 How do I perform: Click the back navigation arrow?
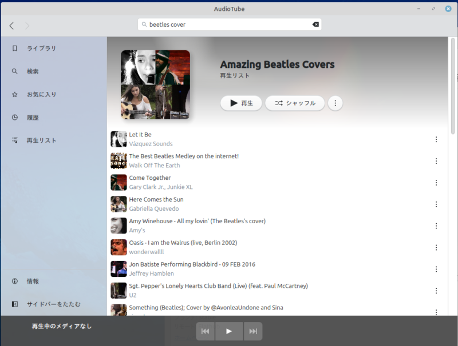click(x=11, y=26)
